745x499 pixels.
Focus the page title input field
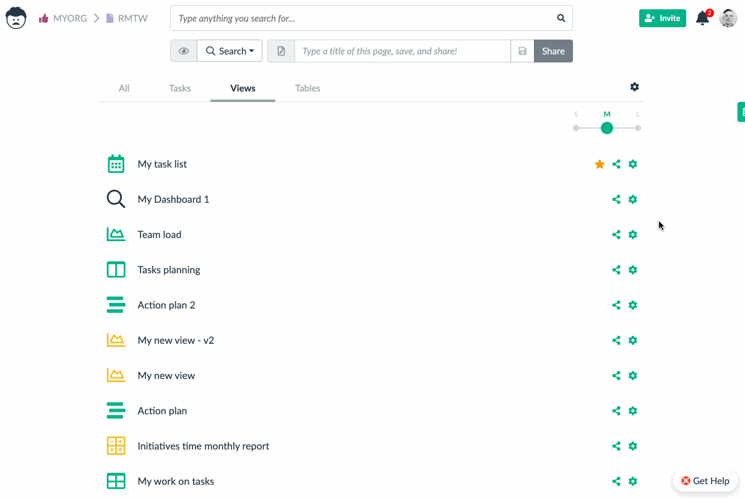coord(402,51)
